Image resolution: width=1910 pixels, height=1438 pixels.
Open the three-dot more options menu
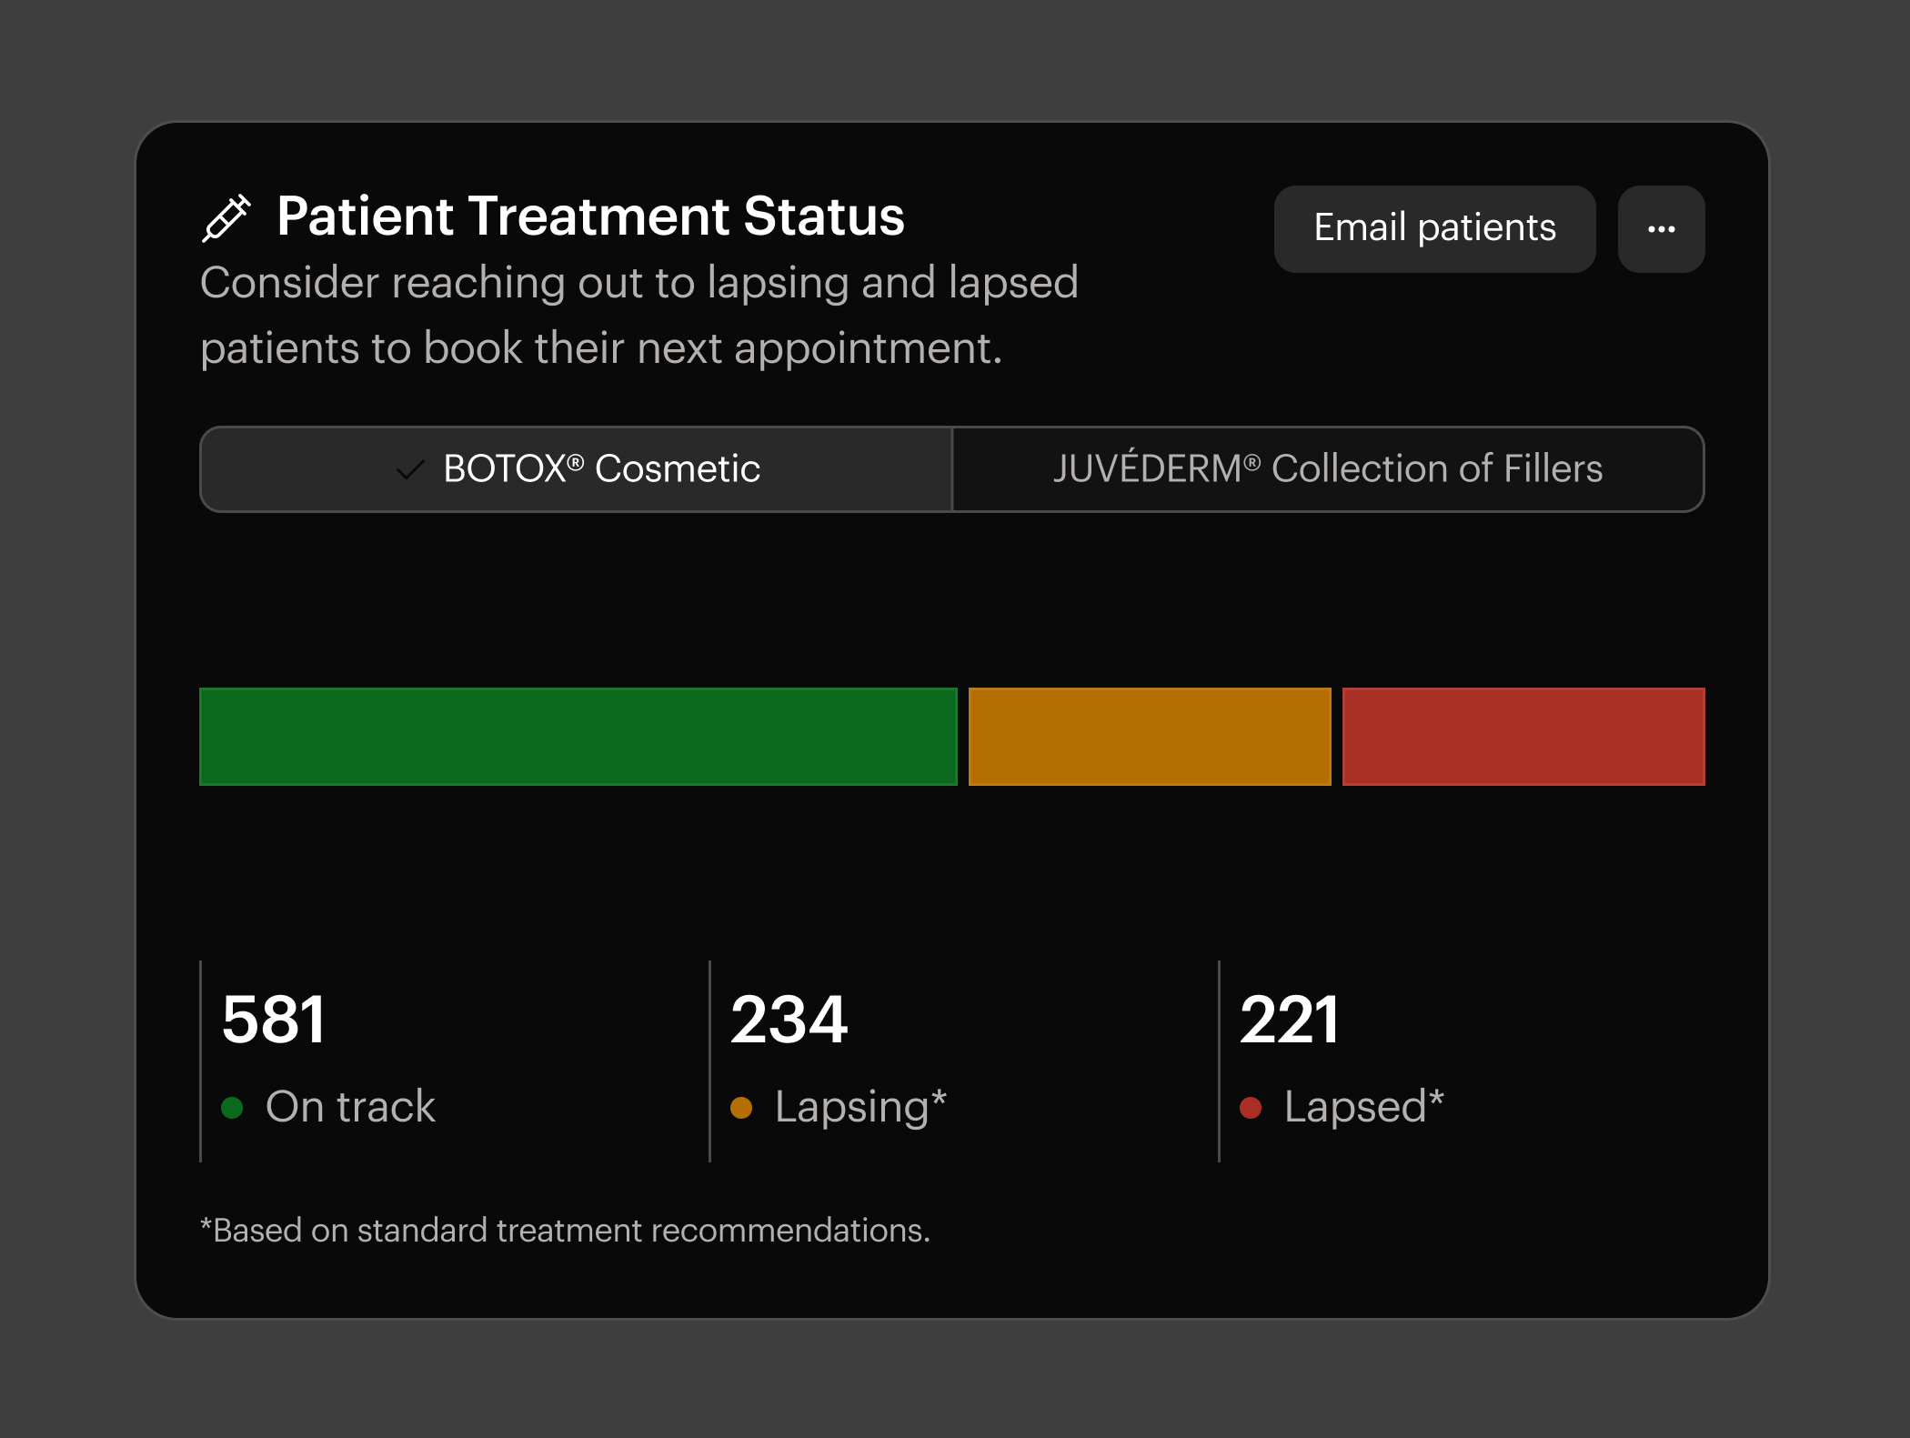(x=1661, y=228)
